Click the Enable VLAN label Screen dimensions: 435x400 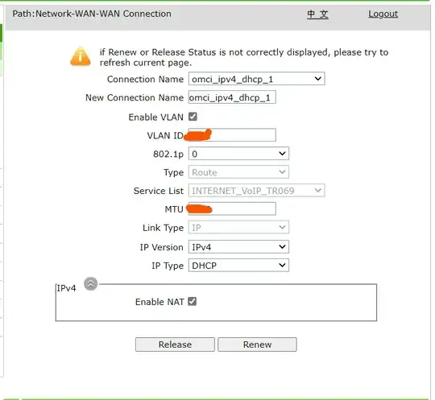click(x=156, y=118)
